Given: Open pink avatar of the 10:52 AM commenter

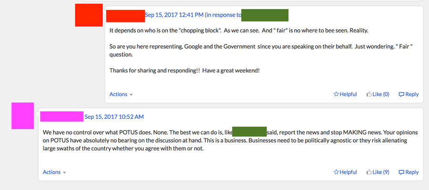Looking at the screenshot, I should (23, 116).
